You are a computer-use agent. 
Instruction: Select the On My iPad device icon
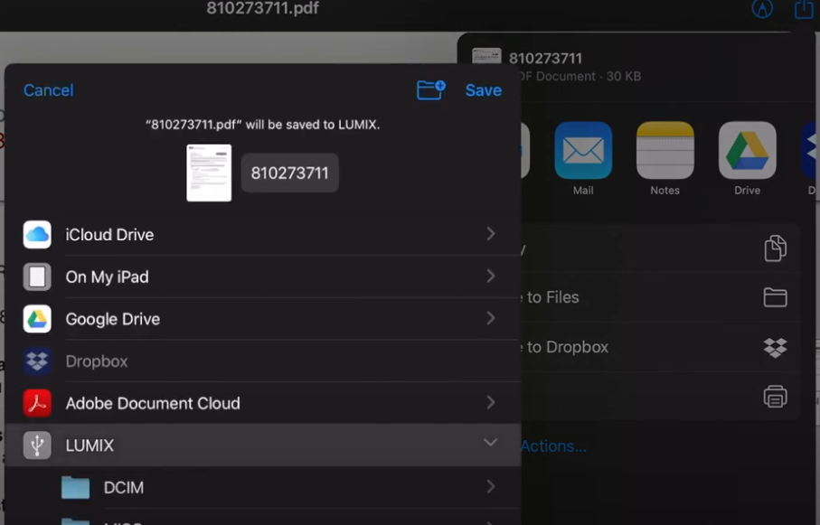(37, 277)
